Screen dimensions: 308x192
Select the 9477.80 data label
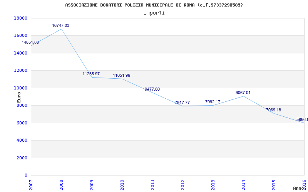pyautogui.click(x=152, y=89)
